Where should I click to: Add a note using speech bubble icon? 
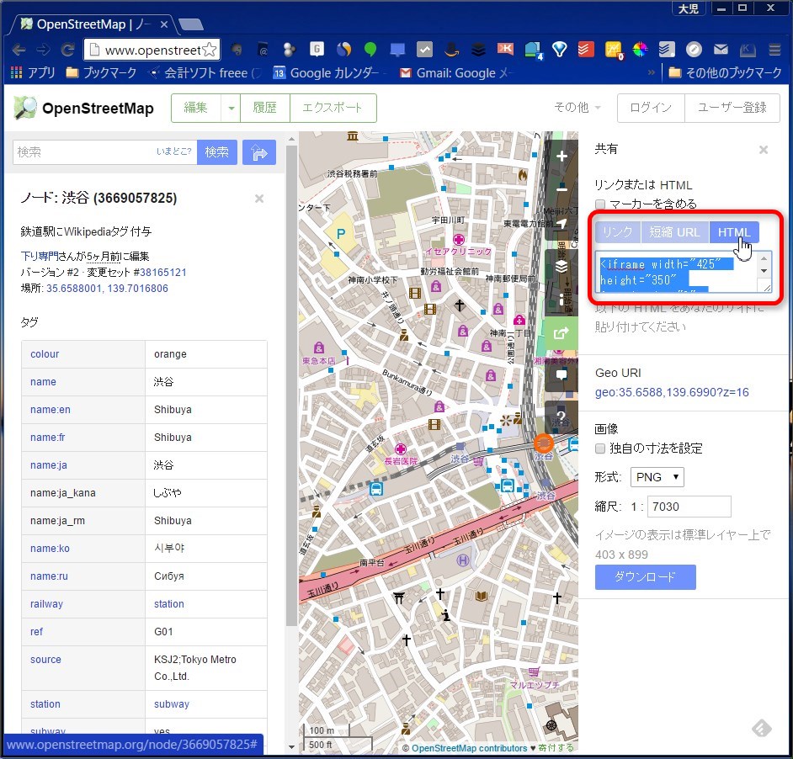pos(561,375)
